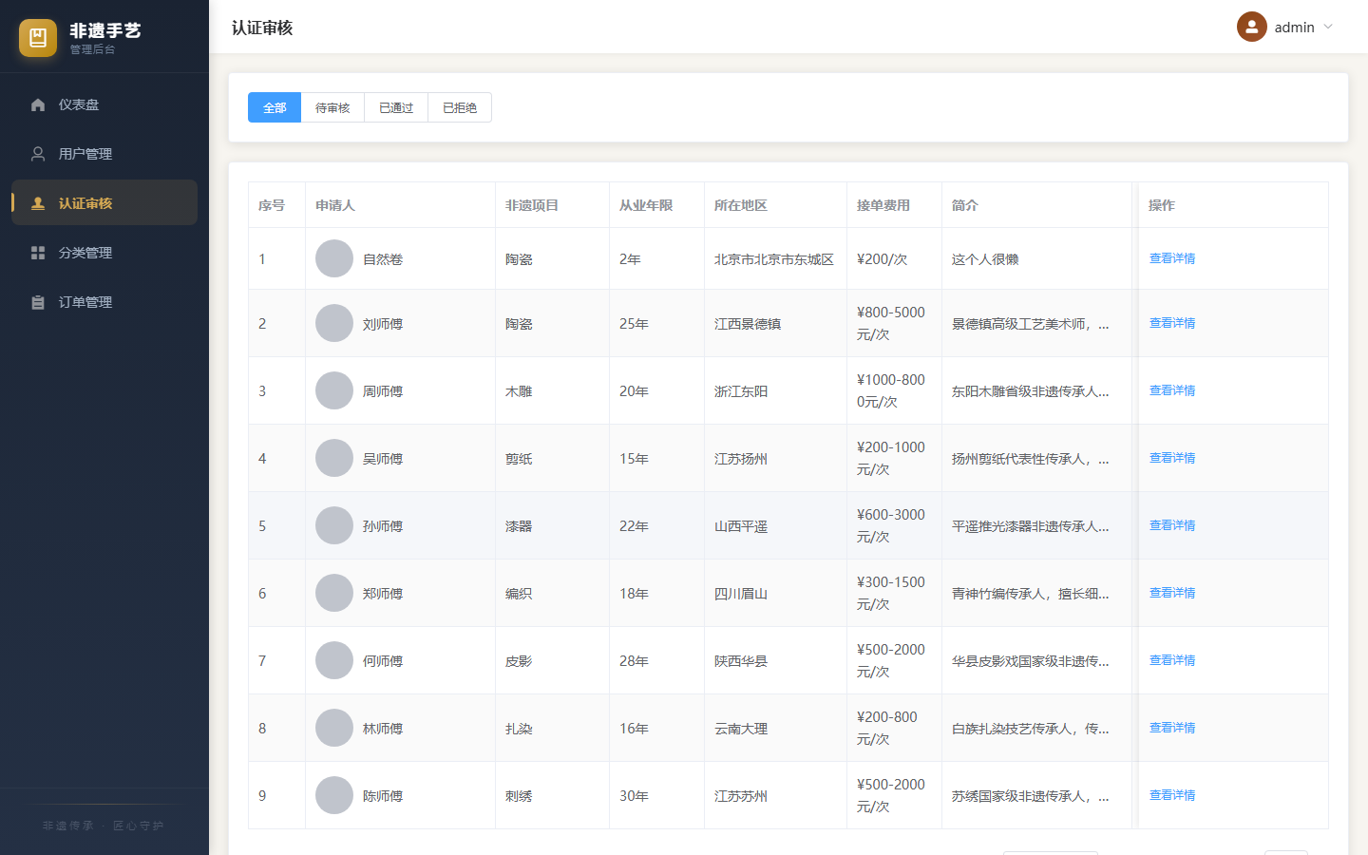Click the admin avatar icon

1252,27
